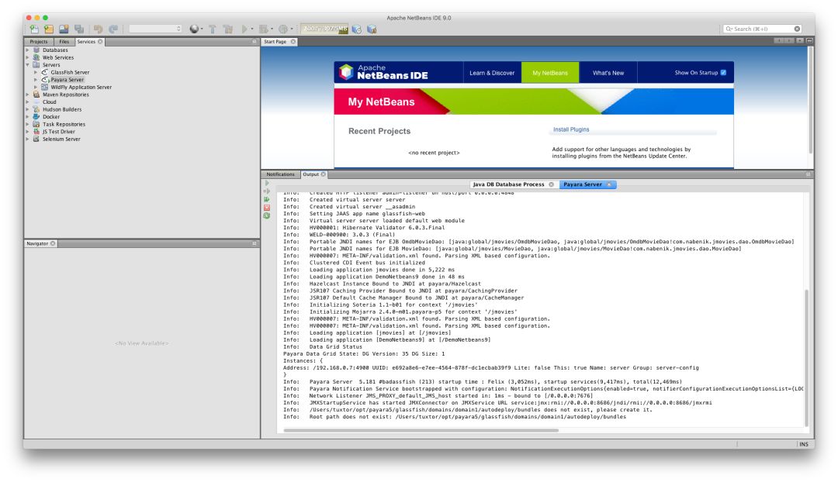
Task: Click the Run Project play icon
Action: [244, 29]
